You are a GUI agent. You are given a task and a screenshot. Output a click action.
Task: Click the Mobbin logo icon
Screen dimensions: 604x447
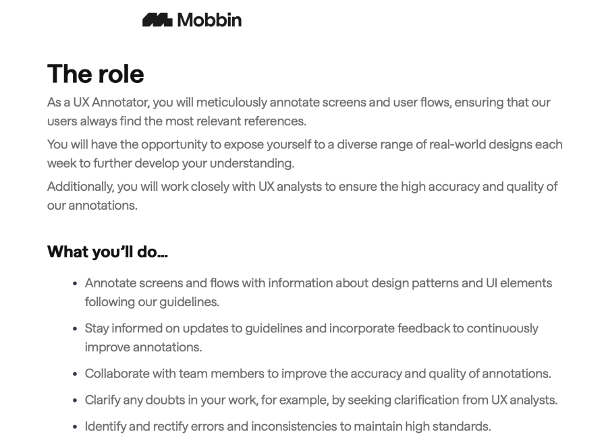(157, 20)
